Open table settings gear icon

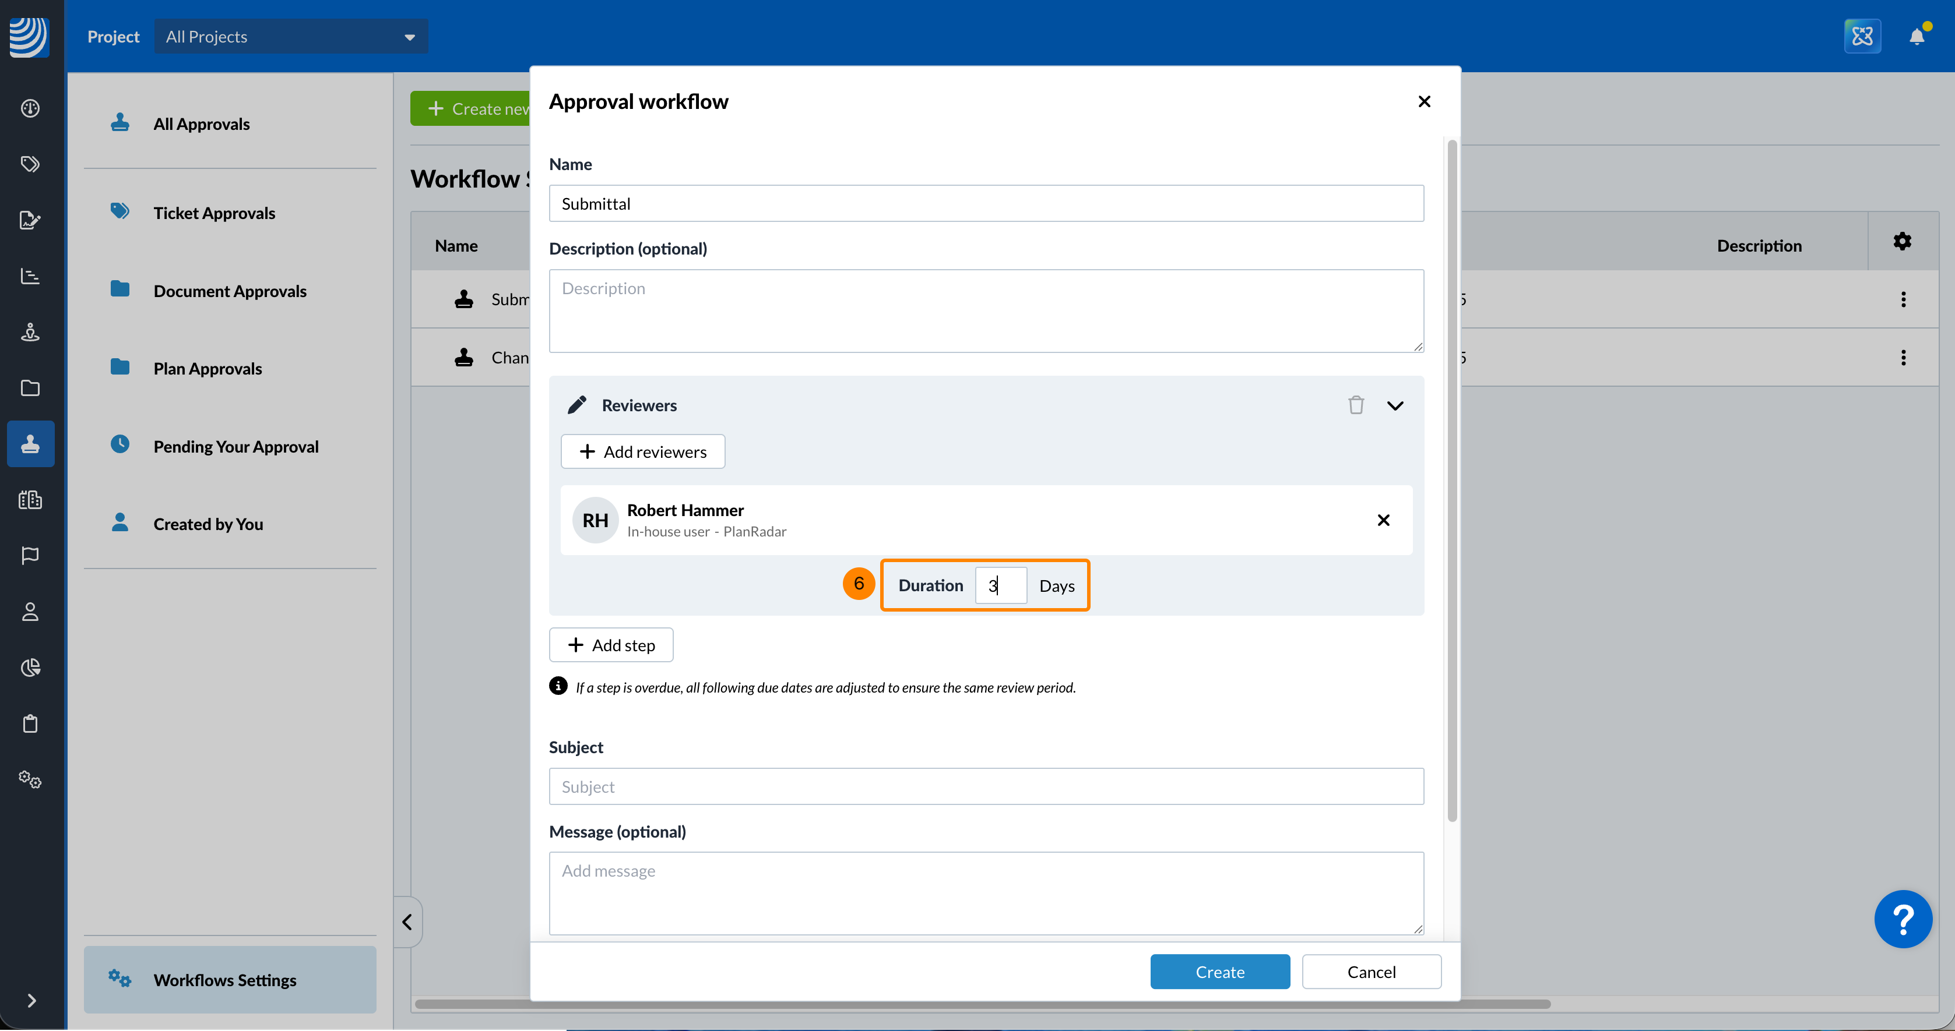[x=1902, y=242]
